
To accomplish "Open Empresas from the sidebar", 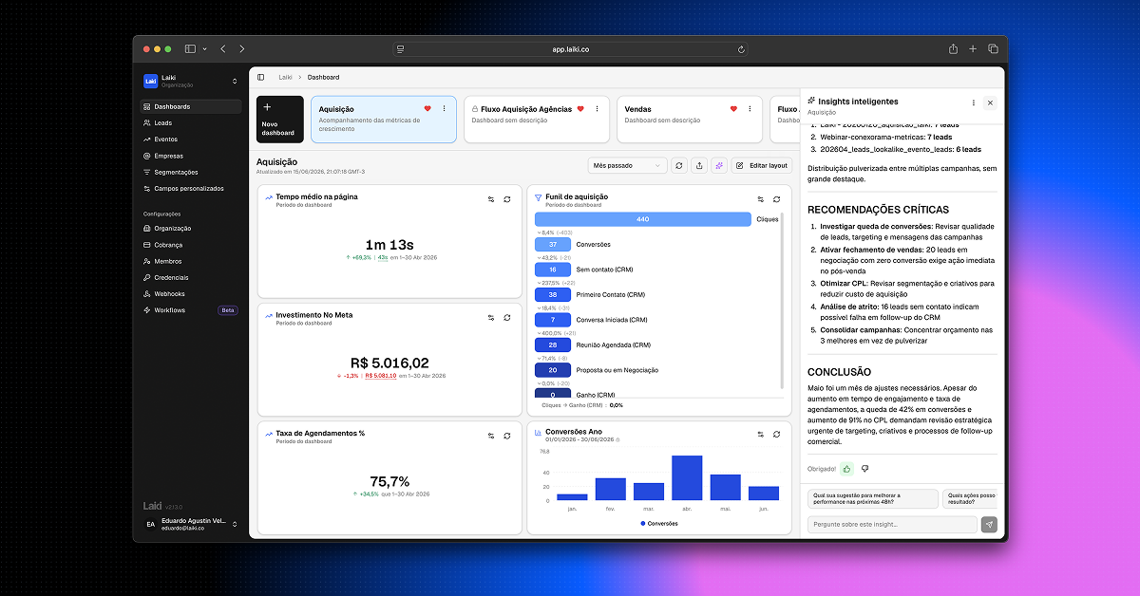I will 190,156.
